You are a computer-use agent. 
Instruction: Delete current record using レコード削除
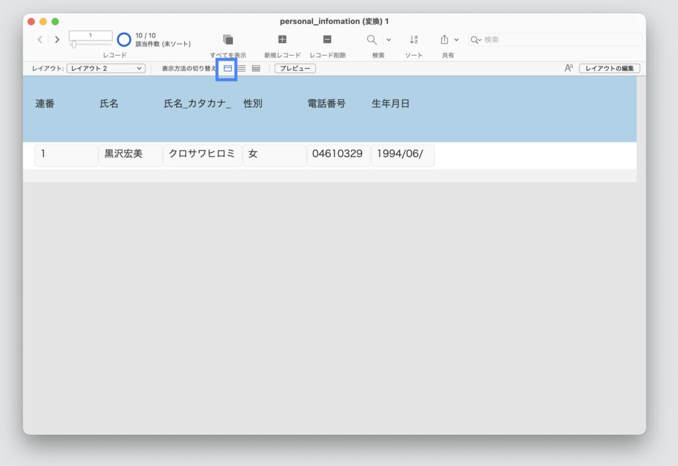(327, 40)
